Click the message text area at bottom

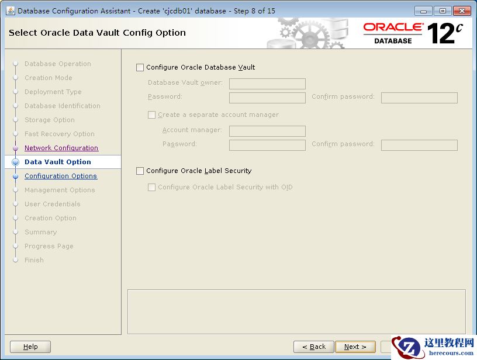point(296,311)
